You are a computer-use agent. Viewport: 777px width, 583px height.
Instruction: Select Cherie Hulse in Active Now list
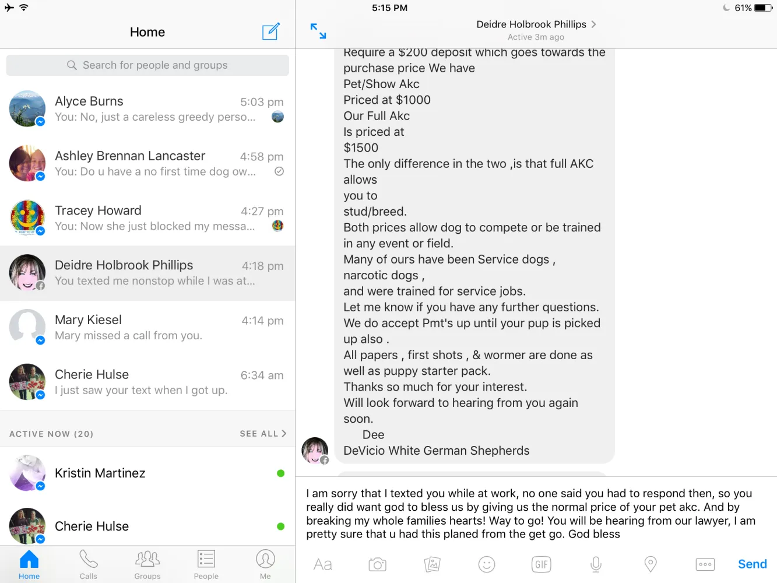coord(147,526)
